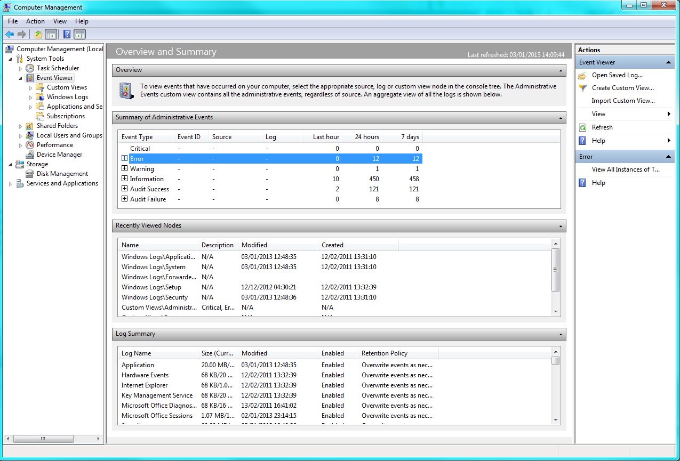
Task: Click the Custom Views folder icon
Action: click(40, 87)
